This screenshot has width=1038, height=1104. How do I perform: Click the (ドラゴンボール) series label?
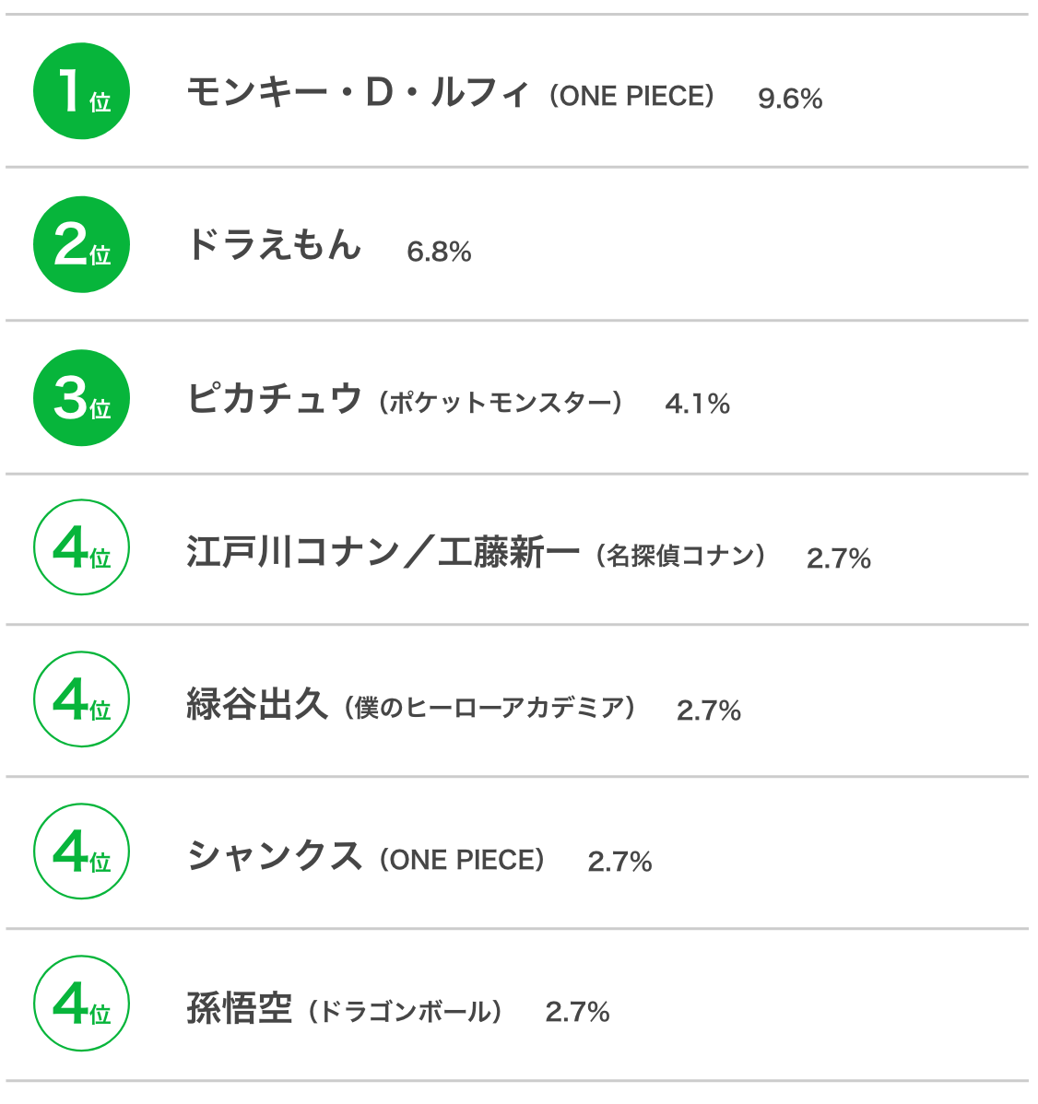(x=405, y=1012)
